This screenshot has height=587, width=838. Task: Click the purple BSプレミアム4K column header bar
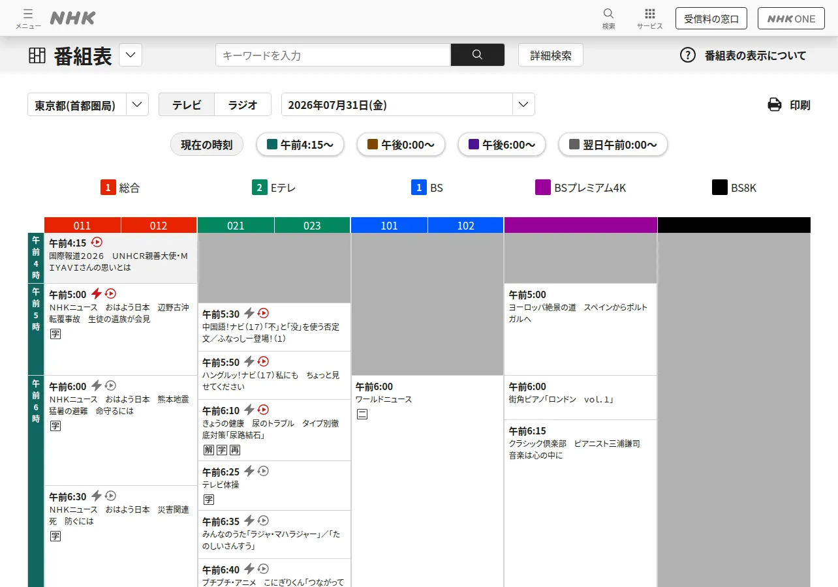(581, 225)
